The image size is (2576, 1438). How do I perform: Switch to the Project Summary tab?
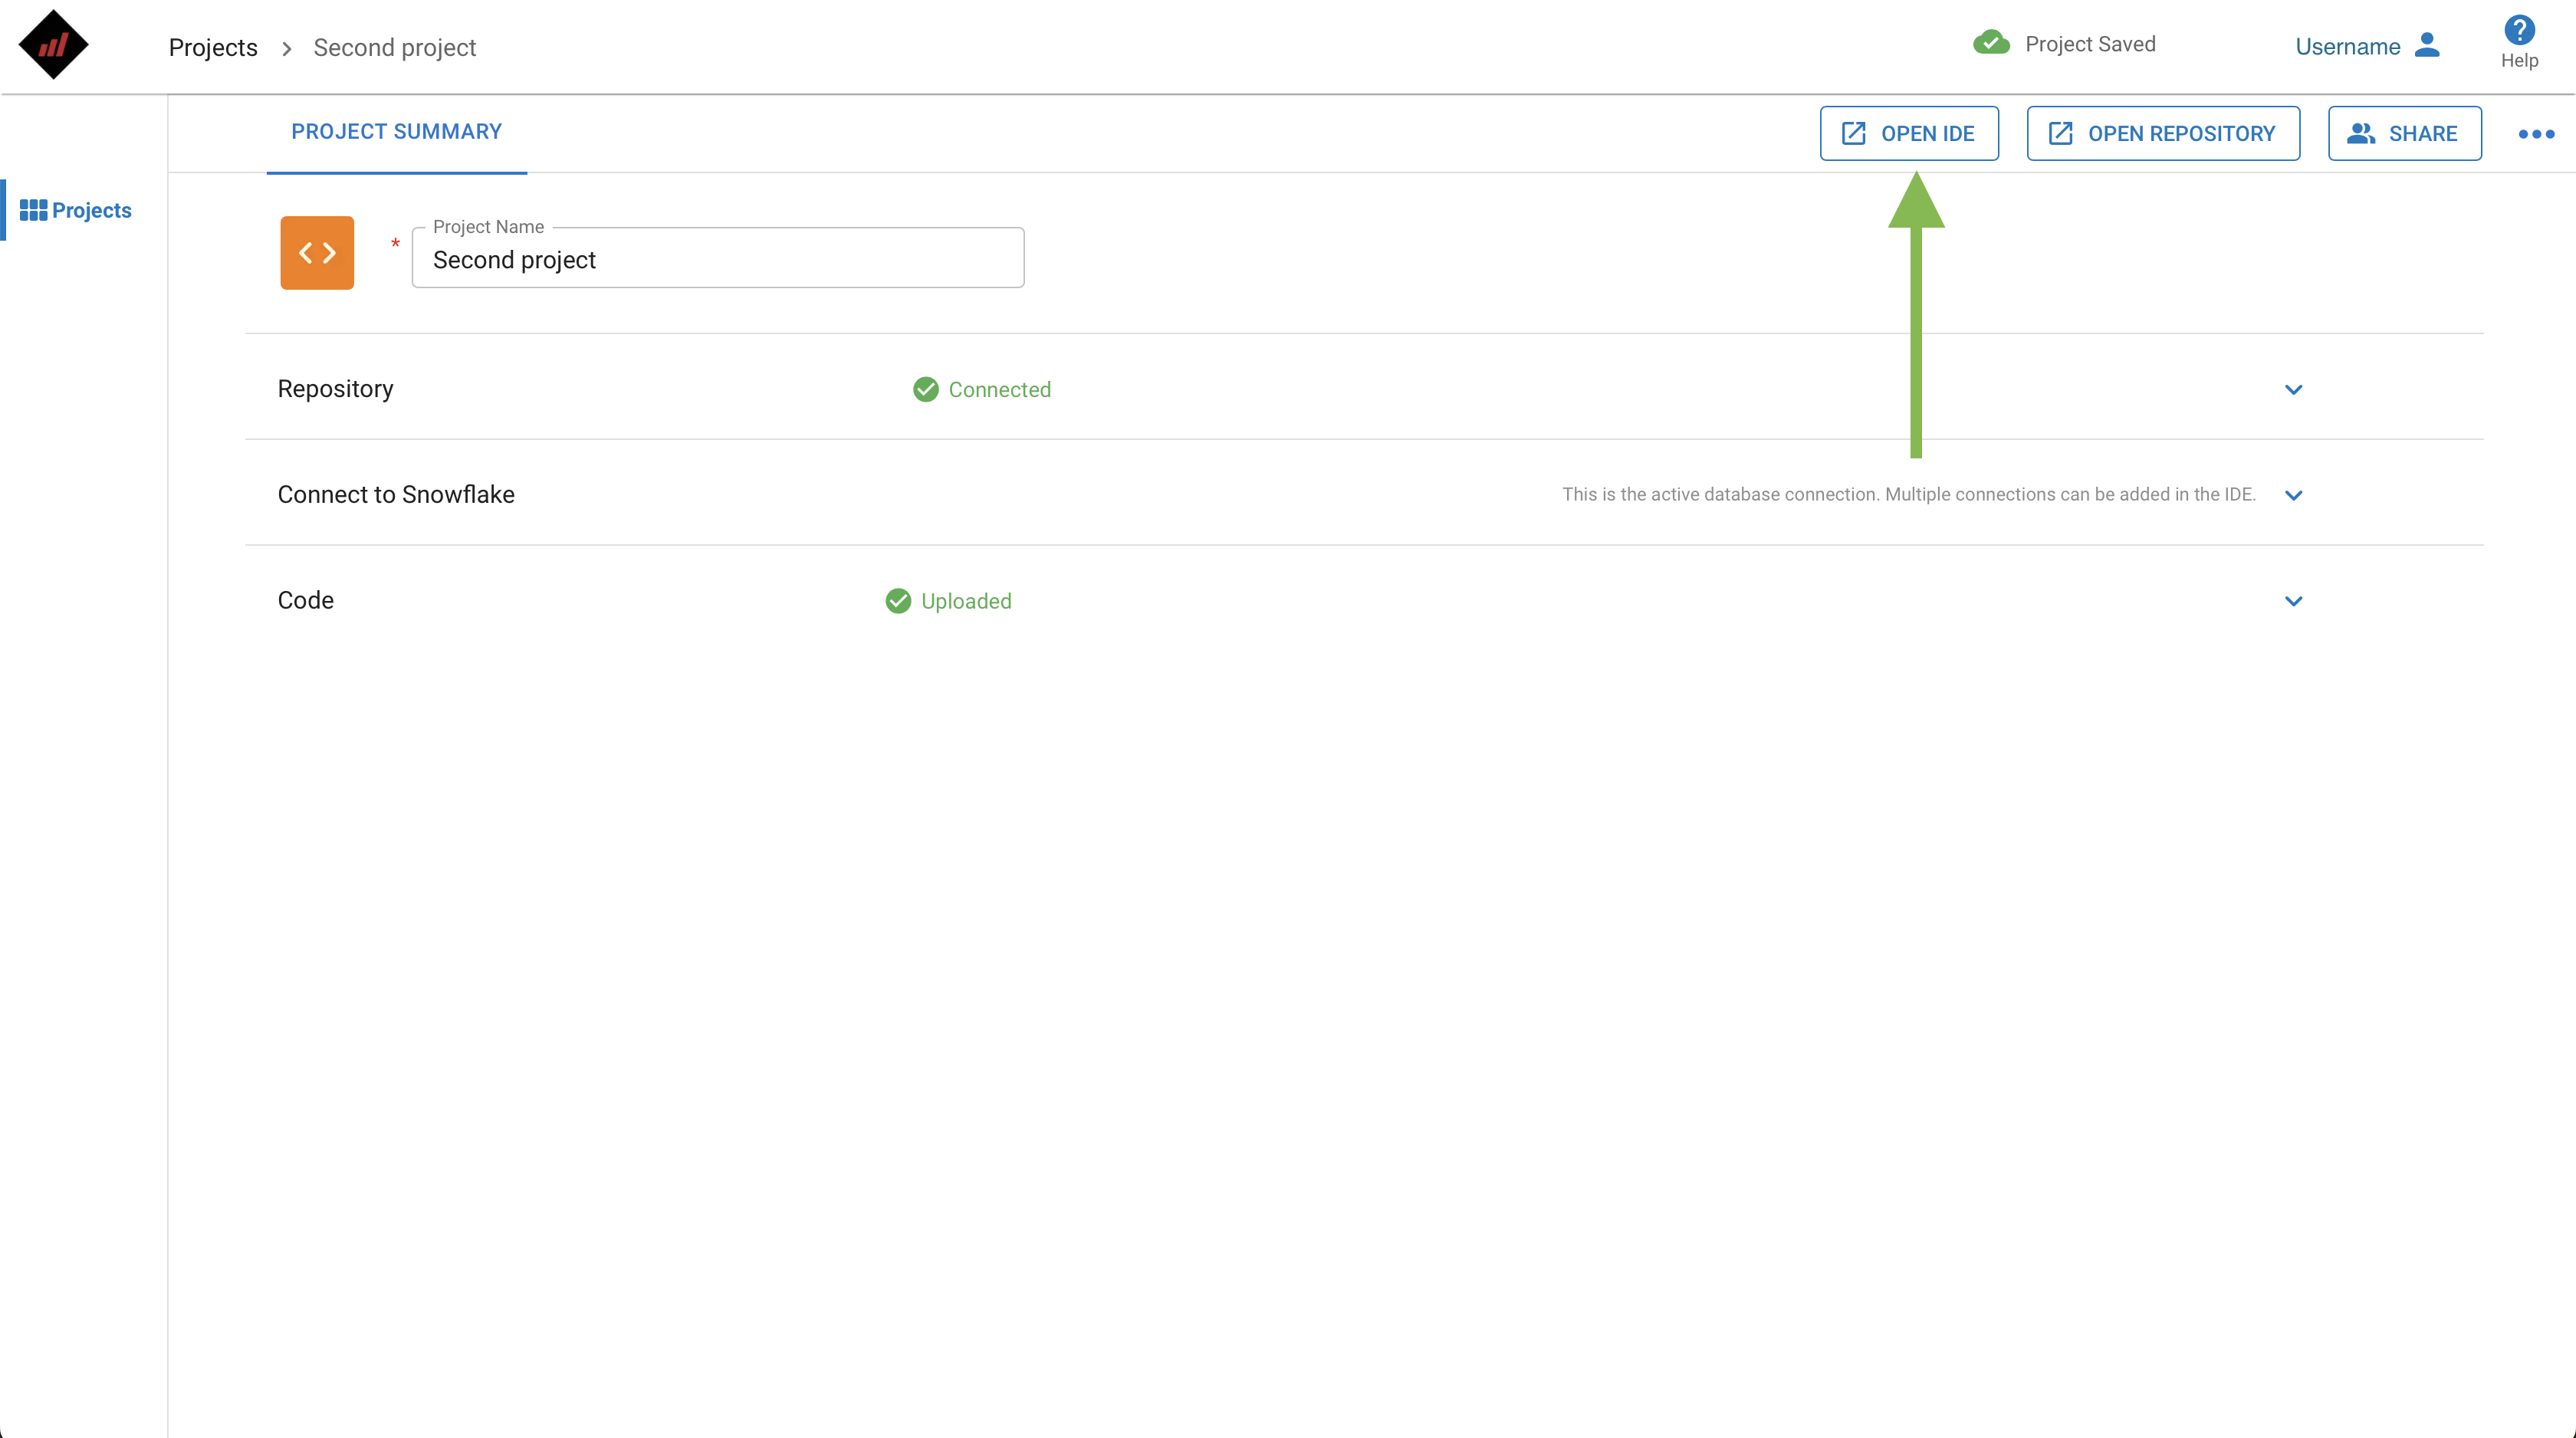(396, 132)
